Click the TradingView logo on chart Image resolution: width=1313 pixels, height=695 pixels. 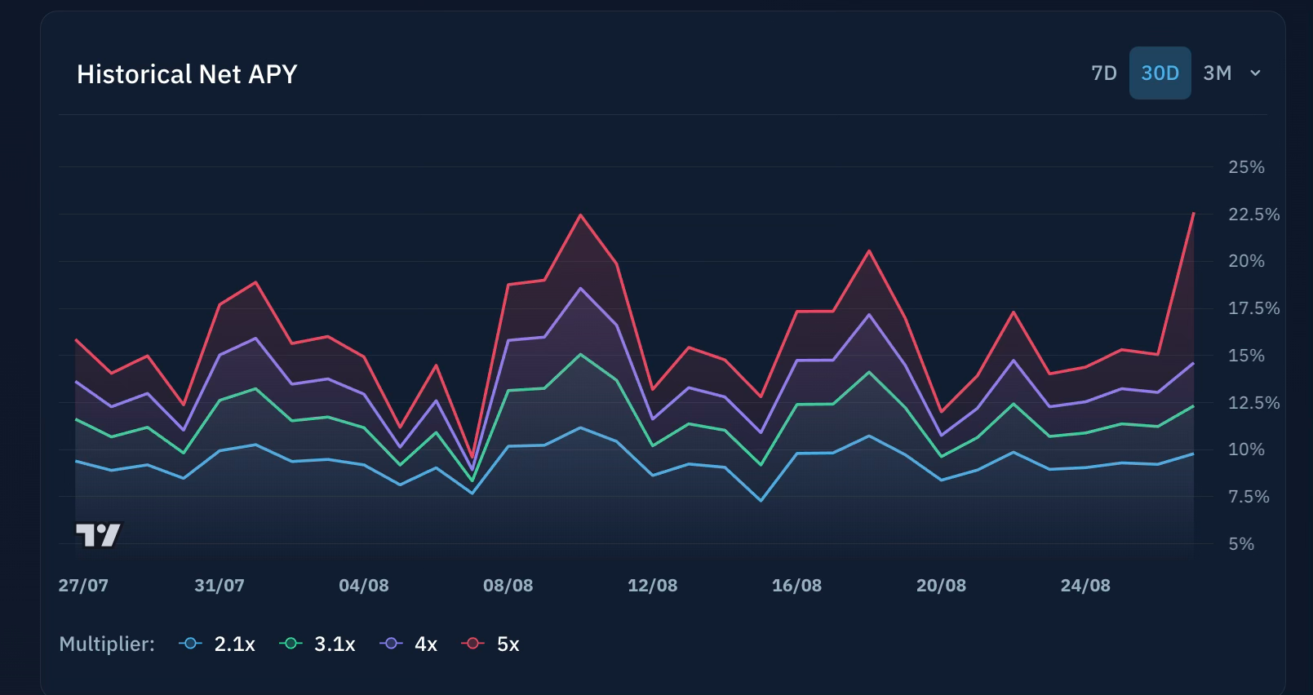[x=98, y=535]
